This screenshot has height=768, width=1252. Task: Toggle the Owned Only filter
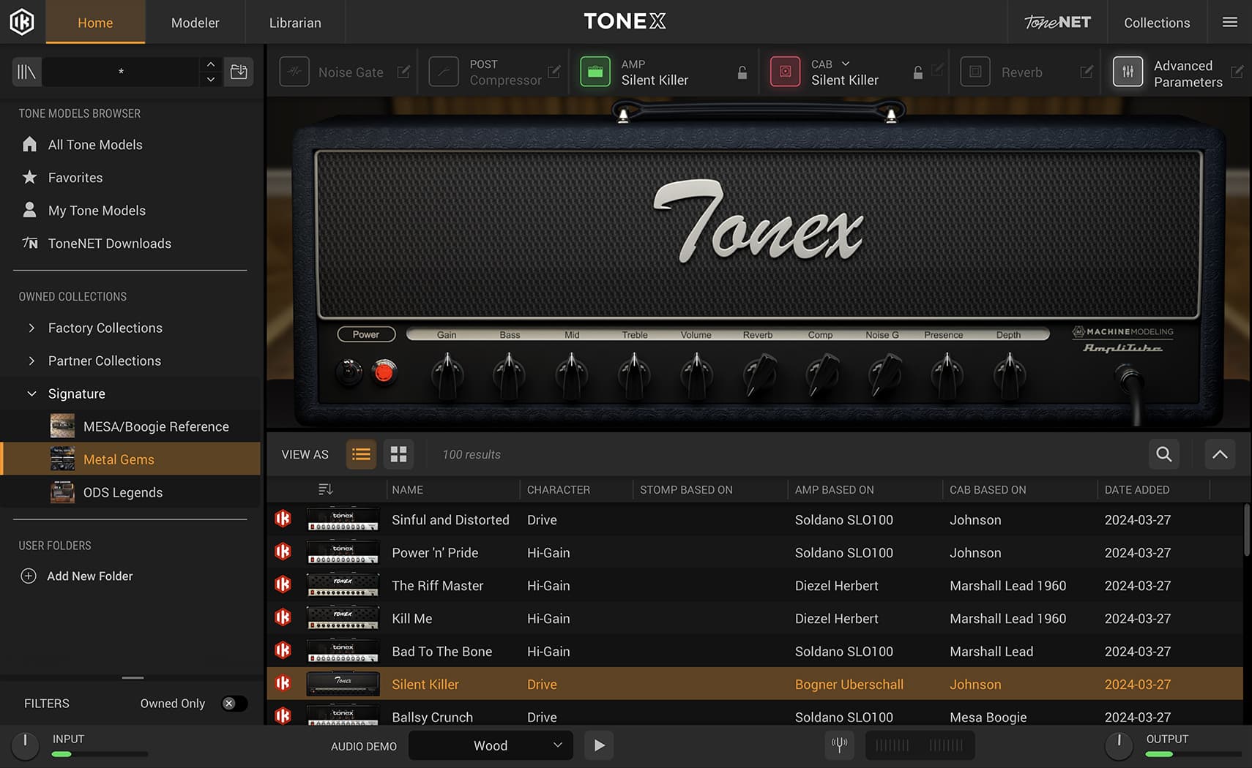tap(234, 703)
